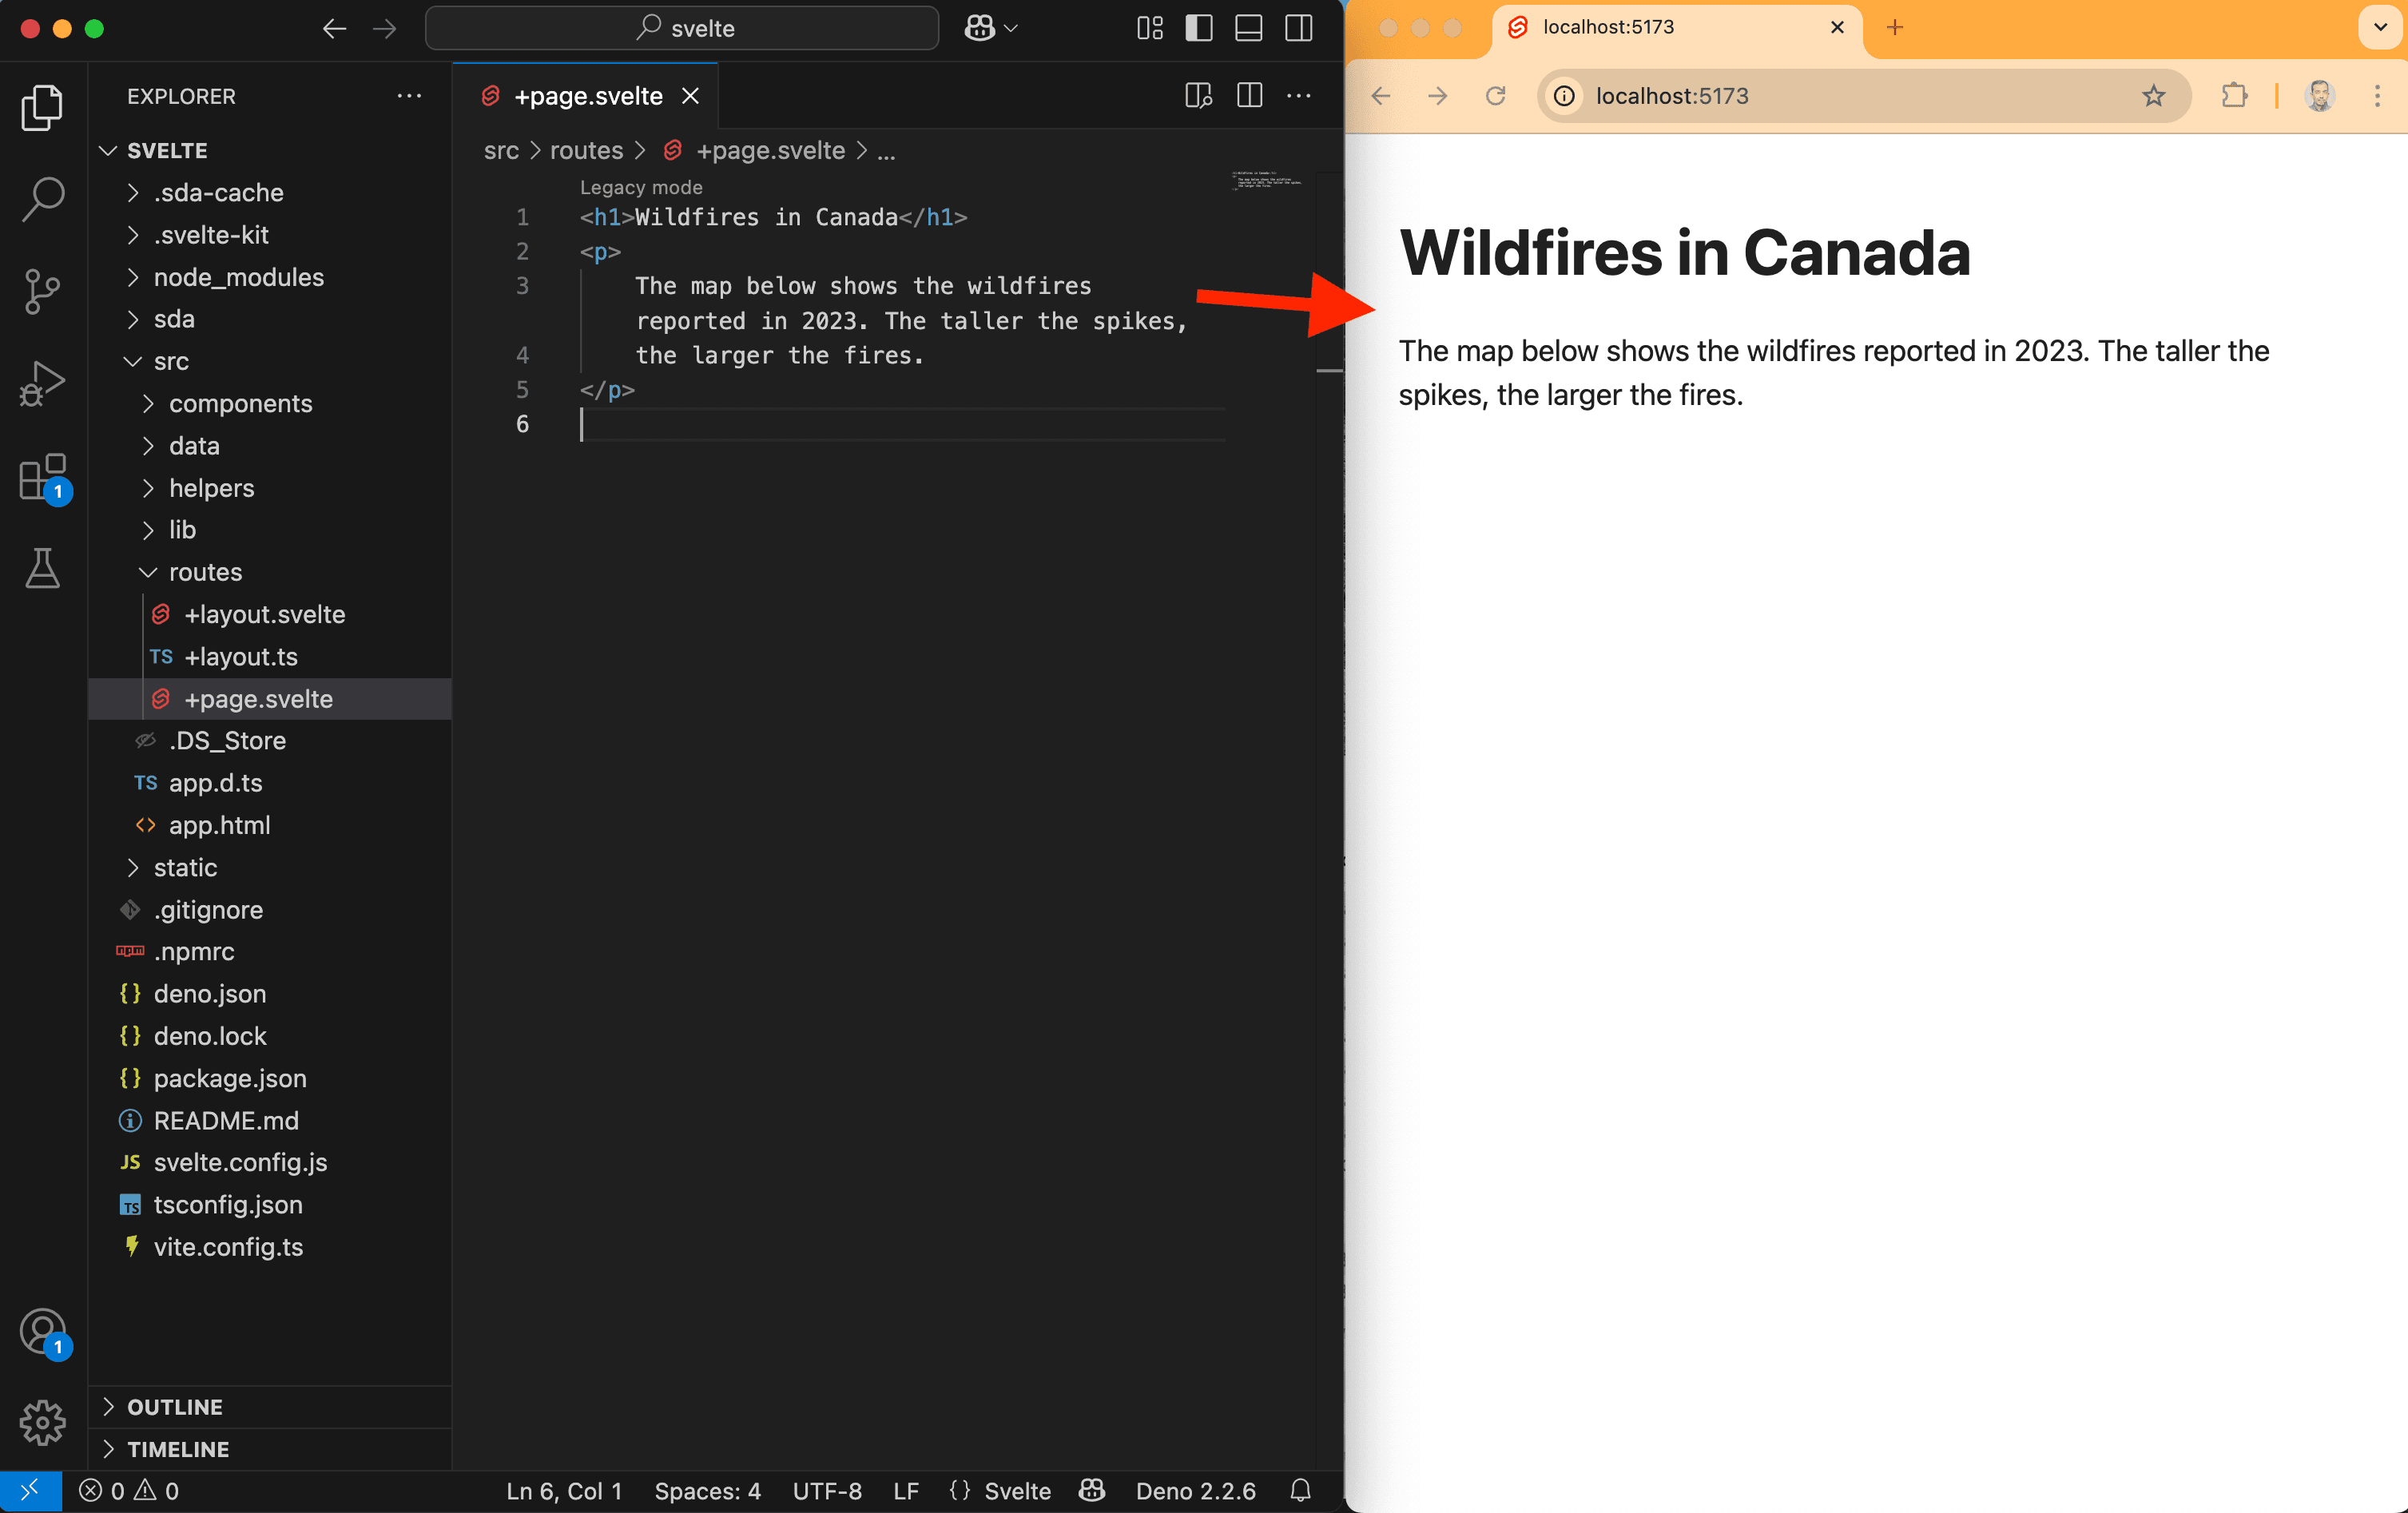This screenshot has width=2408, height=1513.
Task: Go forward in VS Code navigation history
Action: point(384,28)
